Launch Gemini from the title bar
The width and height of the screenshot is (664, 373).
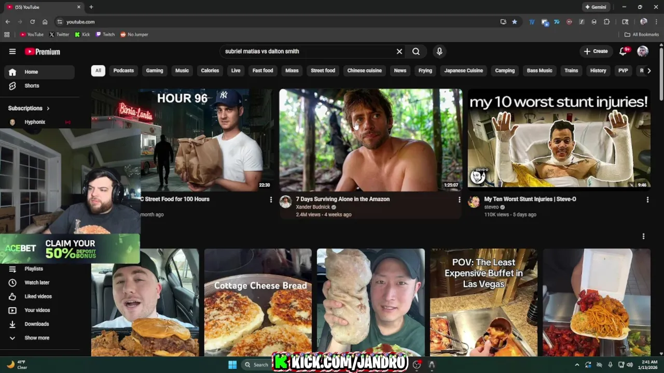[596, 7]
